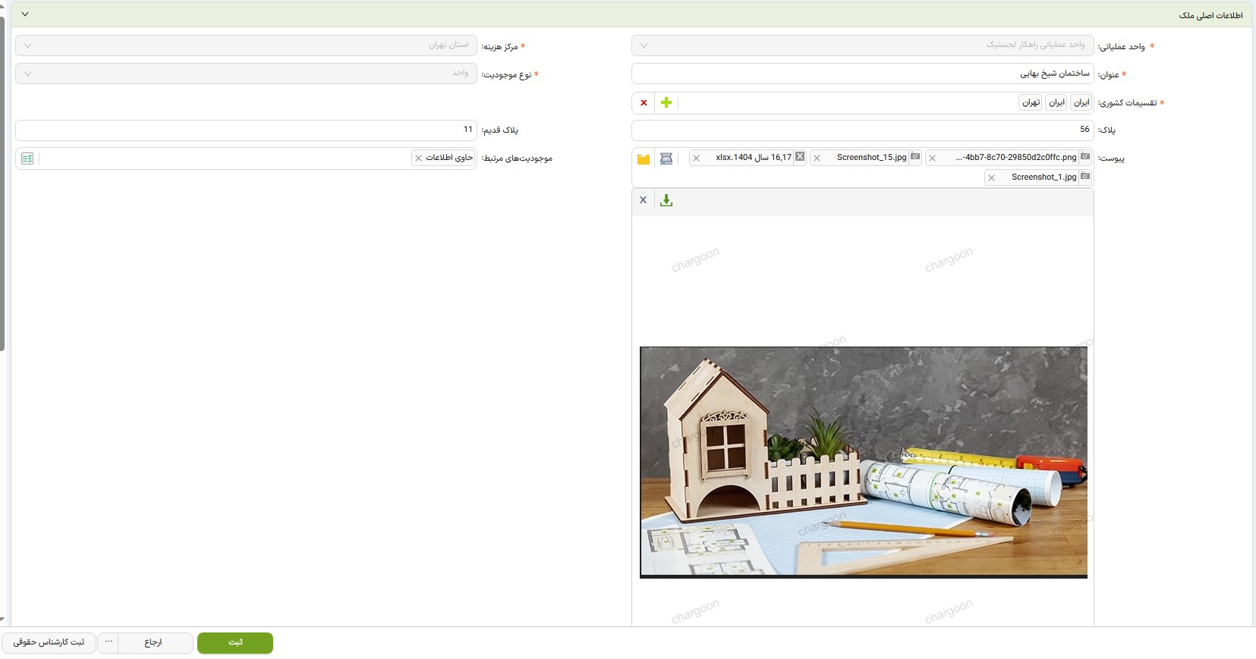Close the attachment preview panel
Screen dimensions: 1256x659
tap(643, 200)
